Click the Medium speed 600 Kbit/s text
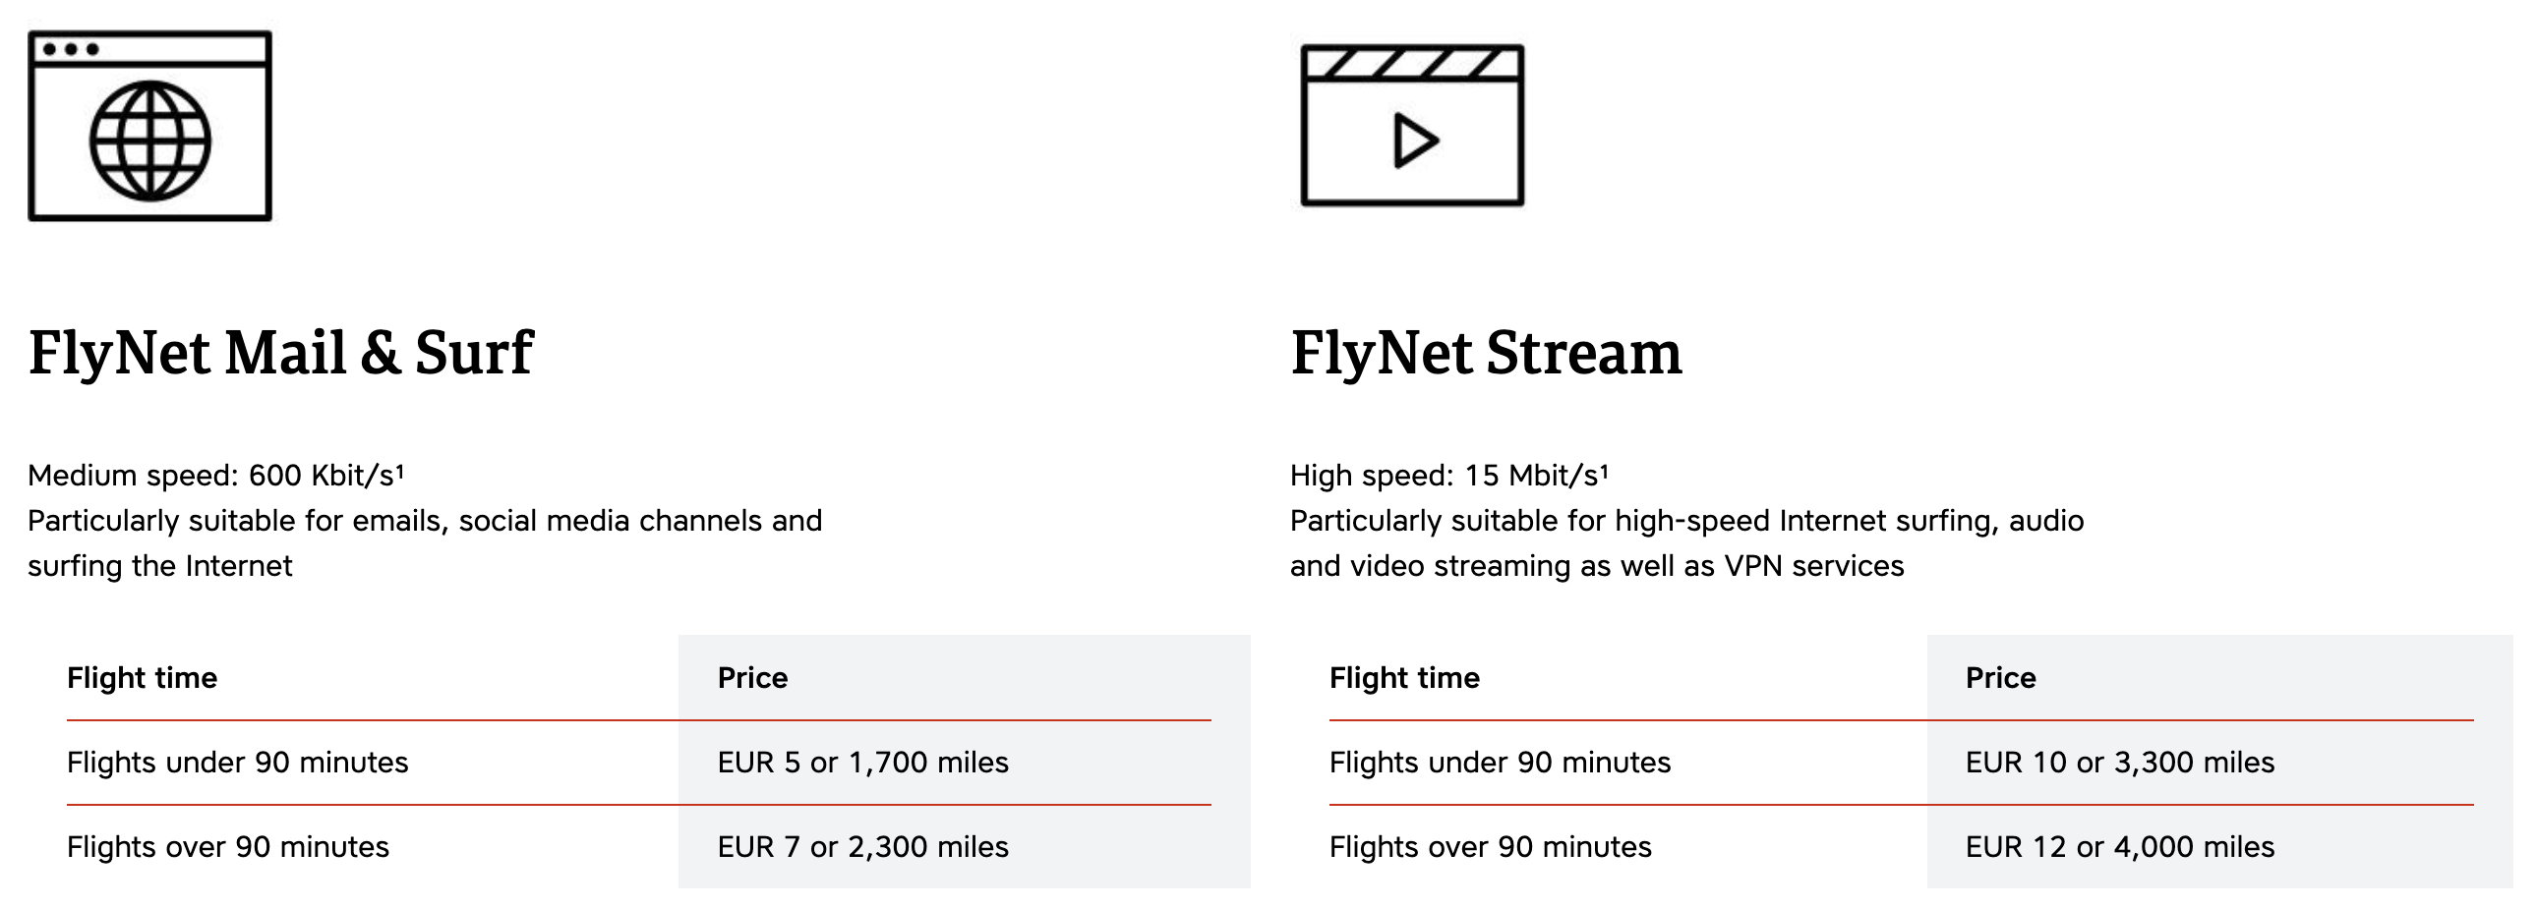This screenshot has width=2537, height=908. (x=215, y=476)
